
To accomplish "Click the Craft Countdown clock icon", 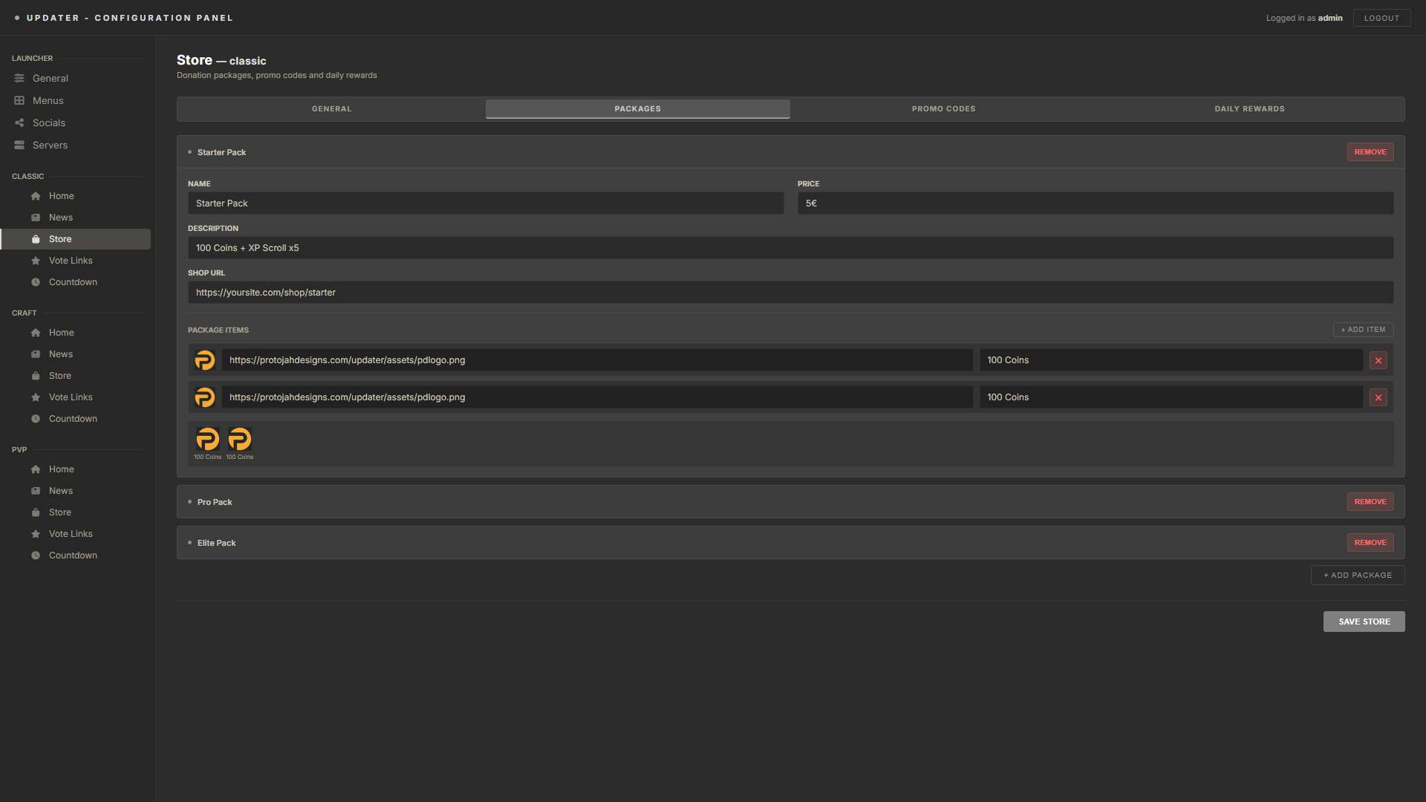I will point(36,419).
